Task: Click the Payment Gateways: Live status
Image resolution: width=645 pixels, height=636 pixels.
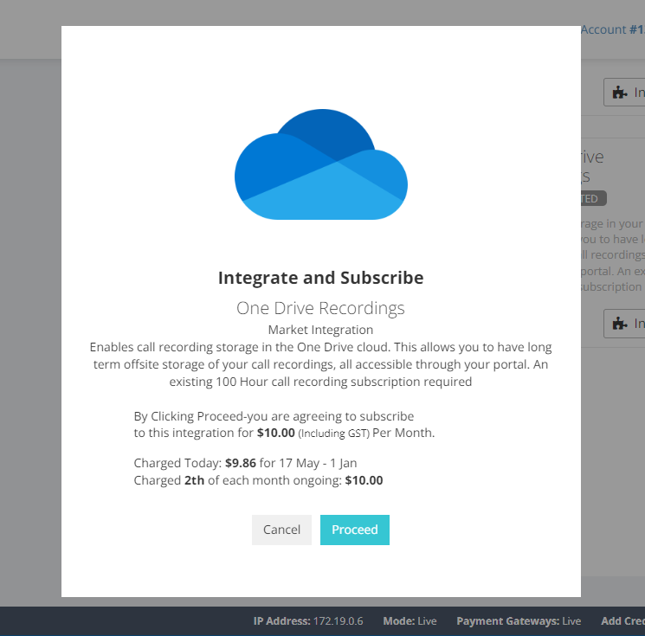Action: [518, 621]
